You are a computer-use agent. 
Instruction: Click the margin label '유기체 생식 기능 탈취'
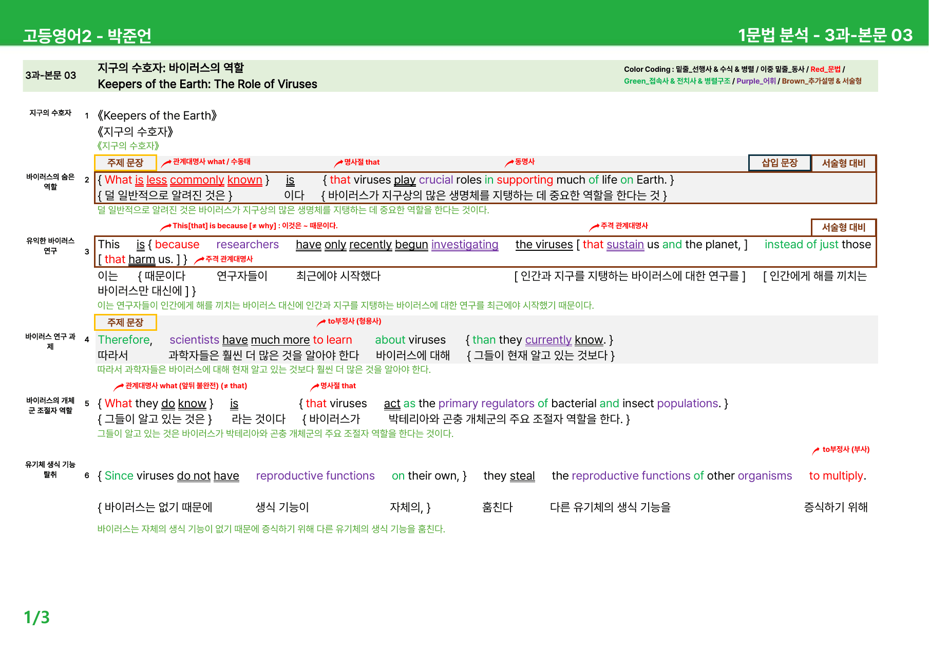pyautogui.click(x=50, y=469)
